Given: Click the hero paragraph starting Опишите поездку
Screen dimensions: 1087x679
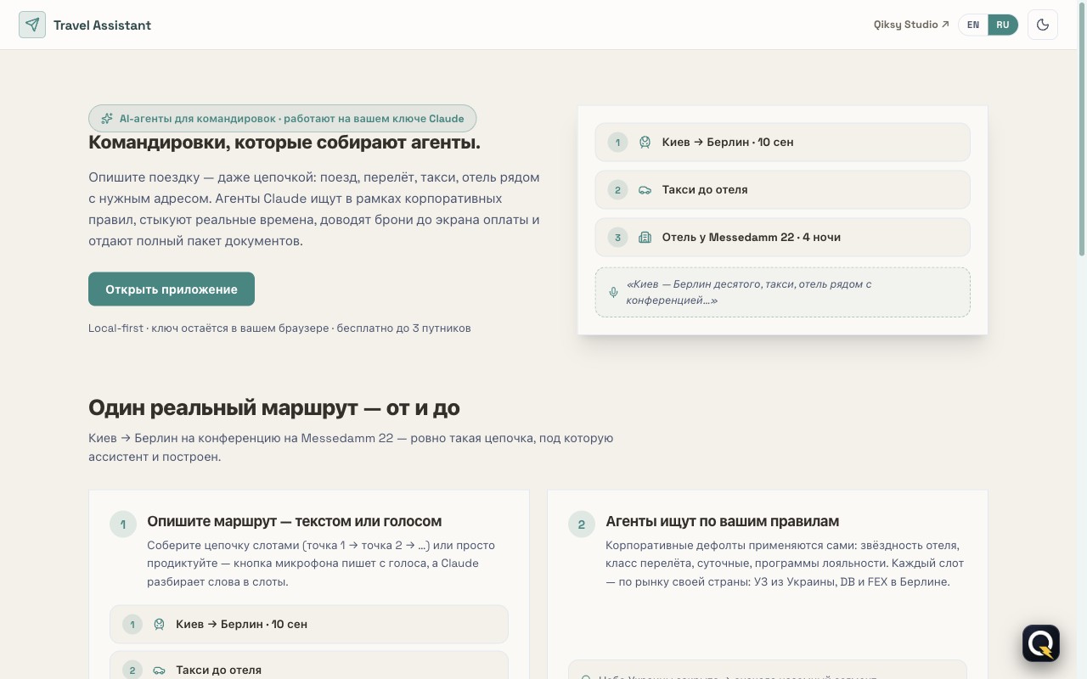Looking at the screenshot, I should [x=314, y=209].
